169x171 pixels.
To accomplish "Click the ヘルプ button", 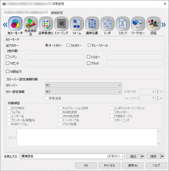I will click(x=156, y=165).
